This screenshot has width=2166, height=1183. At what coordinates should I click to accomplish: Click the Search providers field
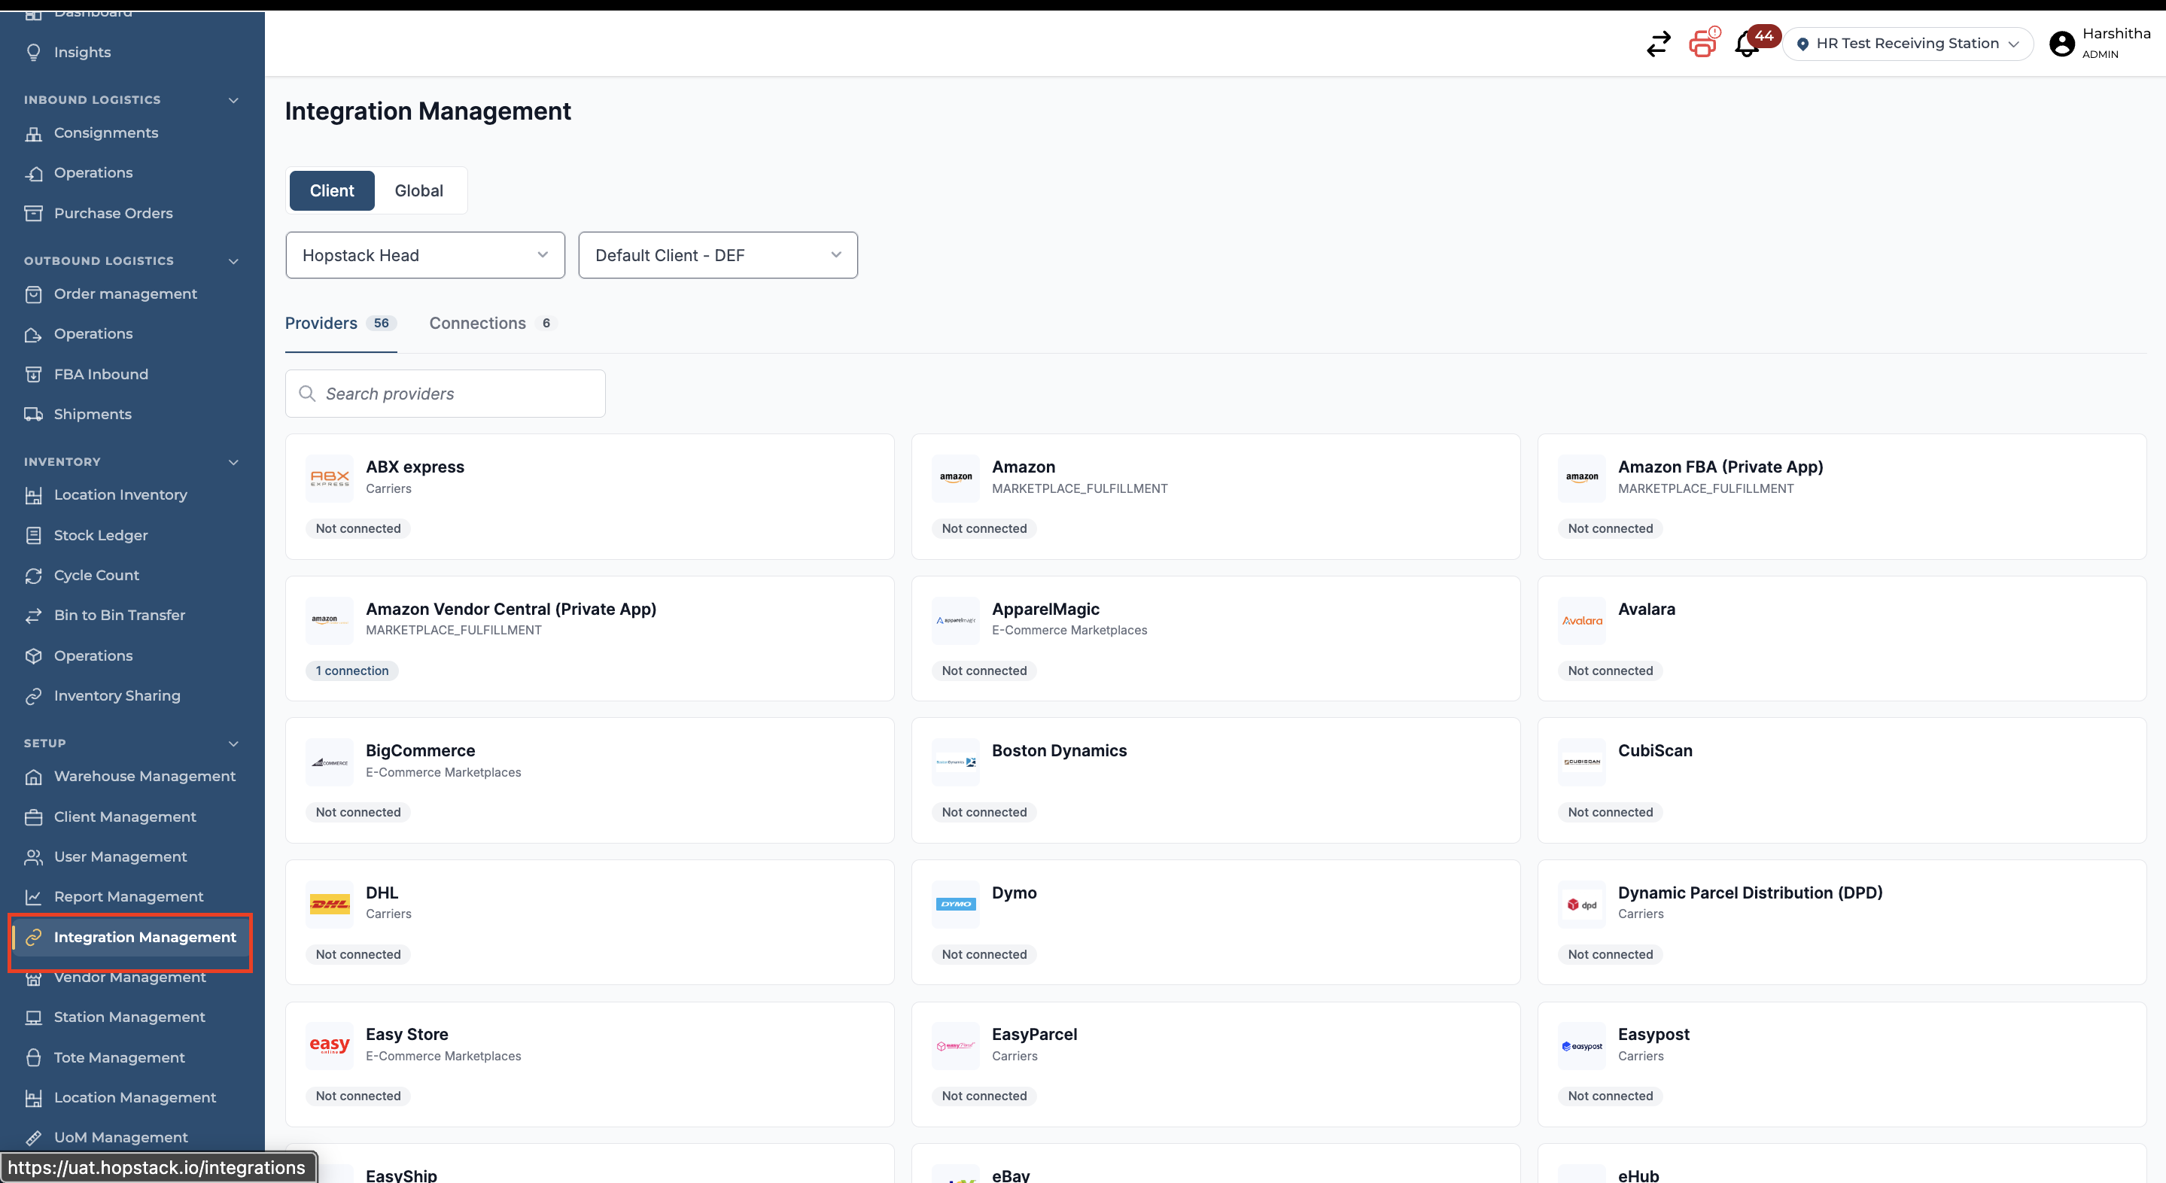446,394
